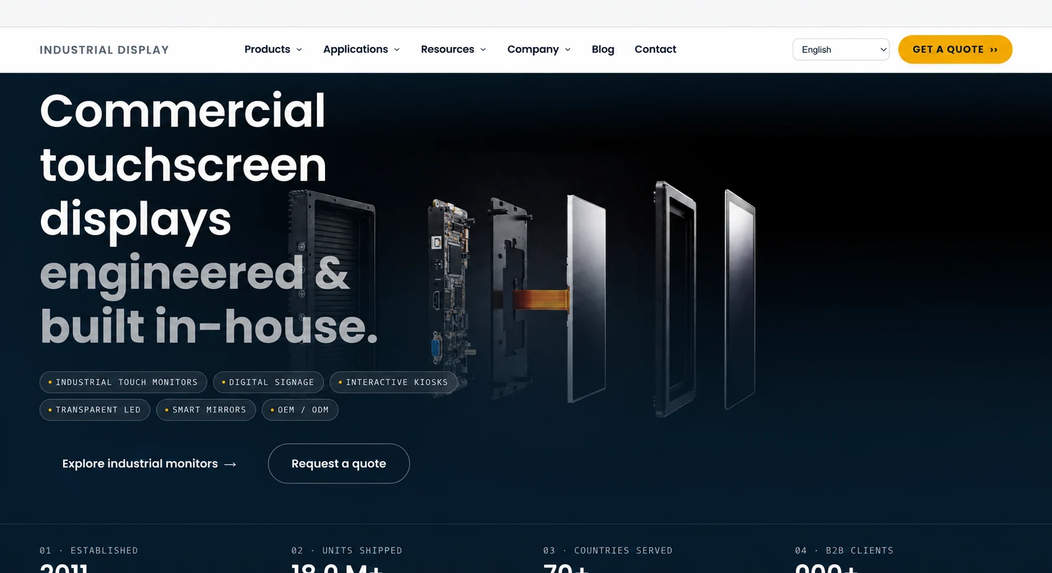Expand the Products chevron arrow
The image size is (1052, 573).
pyautogui.click(x=299, y=50)
